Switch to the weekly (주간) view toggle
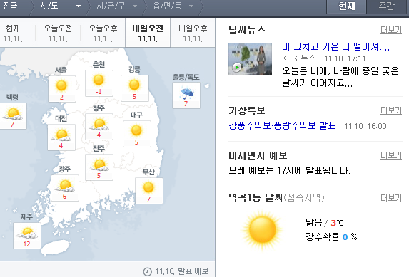This screenshot has width=409, height=277. [386, 6]
